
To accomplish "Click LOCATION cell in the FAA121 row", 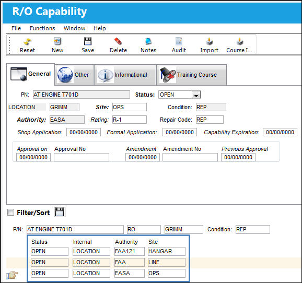I will coord(91,252).
